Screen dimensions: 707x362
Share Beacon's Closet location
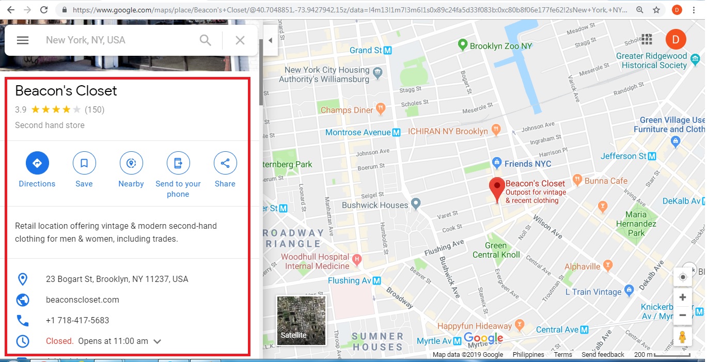[225, 170]
